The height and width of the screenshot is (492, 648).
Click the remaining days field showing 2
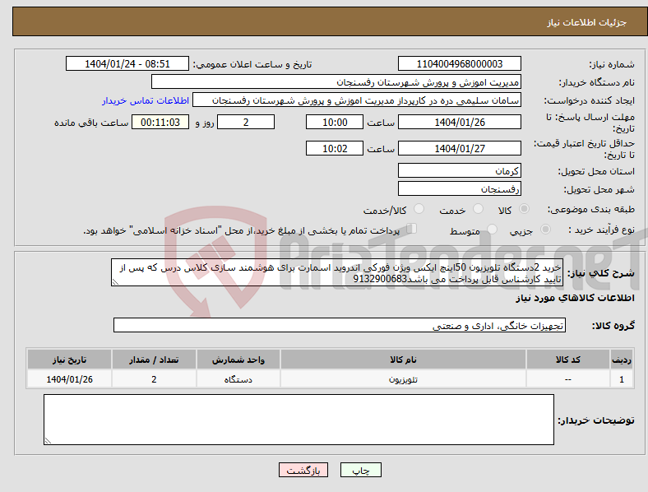(246, 122)
